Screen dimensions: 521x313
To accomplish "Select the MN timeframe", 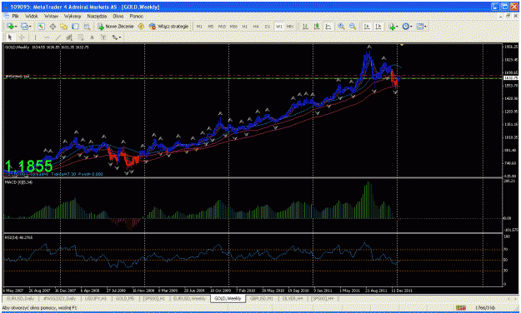I will [x=290, y=27].
